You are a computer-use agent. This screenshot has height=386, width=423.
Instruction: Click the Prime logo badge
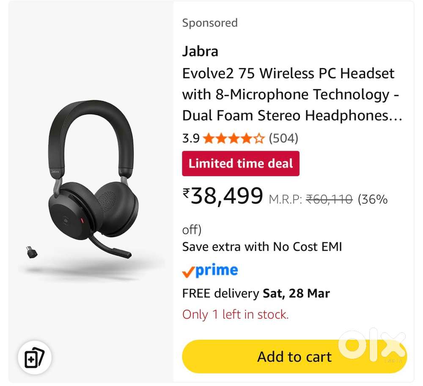tap(210, 271)
